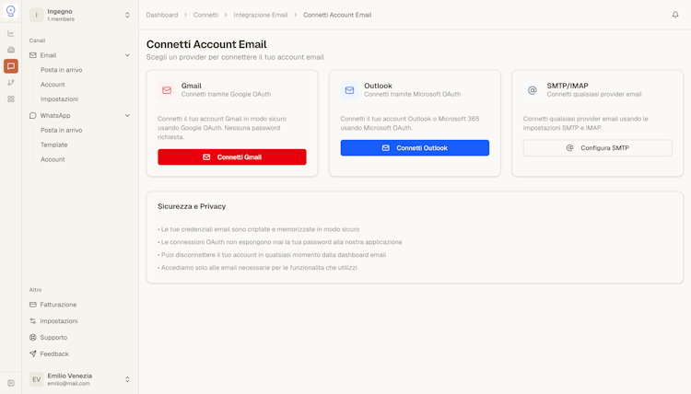The height and width of the screenshot is (394, 691).
Task: Open notifications bell
Action: [x=675, y=15]
